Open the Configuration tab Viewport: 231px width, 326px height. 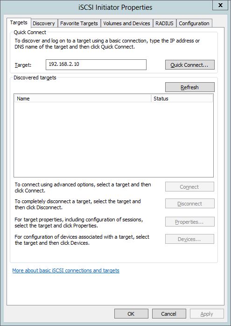coord(194,23)
